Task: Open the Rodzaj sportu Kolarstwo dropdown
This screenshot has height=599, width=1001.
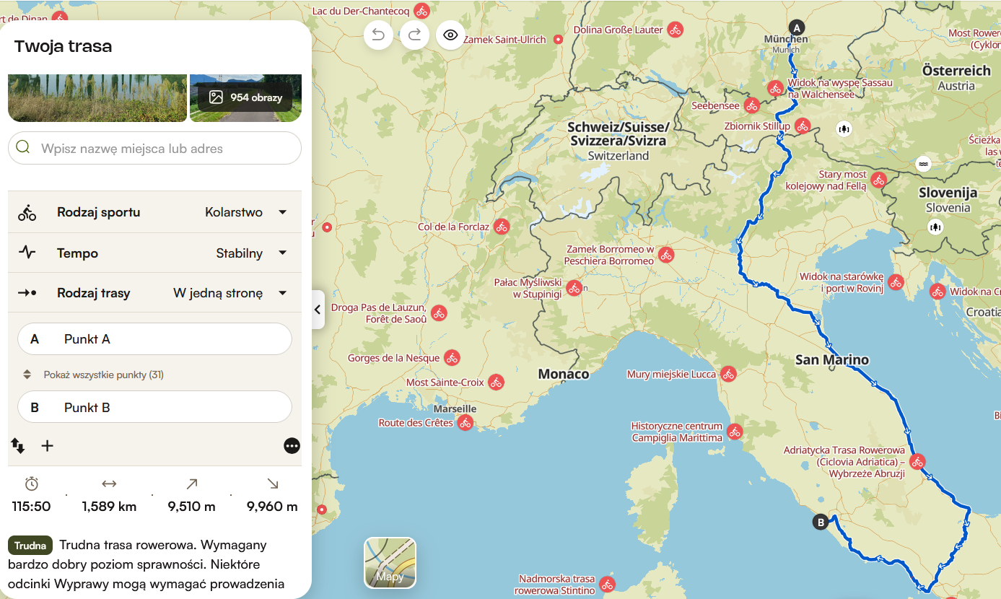Action: (154, 212)
